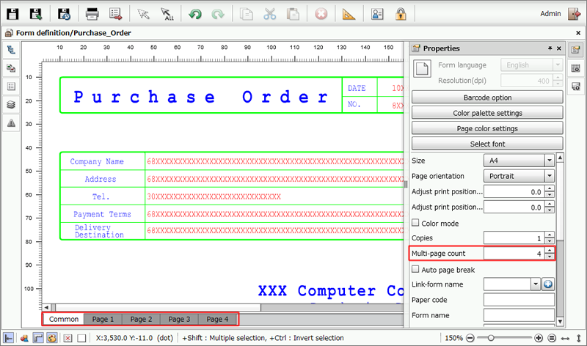Open the Form language dropdown

pyautogui.click(x=558, y=65)
